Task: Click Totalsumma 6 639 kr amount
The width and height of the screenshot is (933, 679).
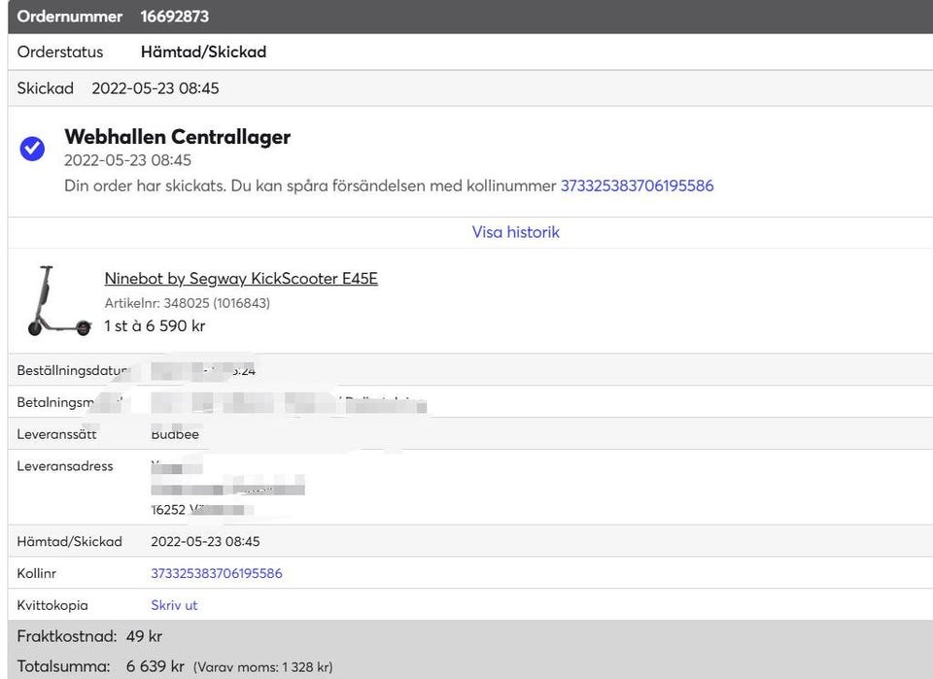Action: (x=155, y=666)
